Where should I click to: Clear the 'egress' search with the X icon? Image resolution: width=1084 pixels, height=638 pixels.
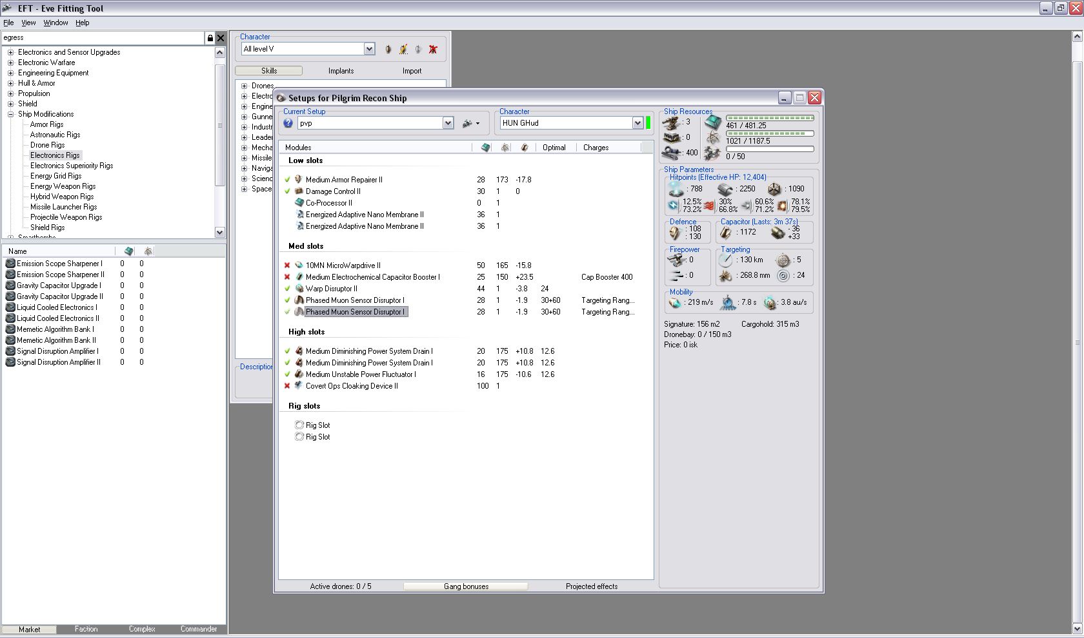(221, 38)
